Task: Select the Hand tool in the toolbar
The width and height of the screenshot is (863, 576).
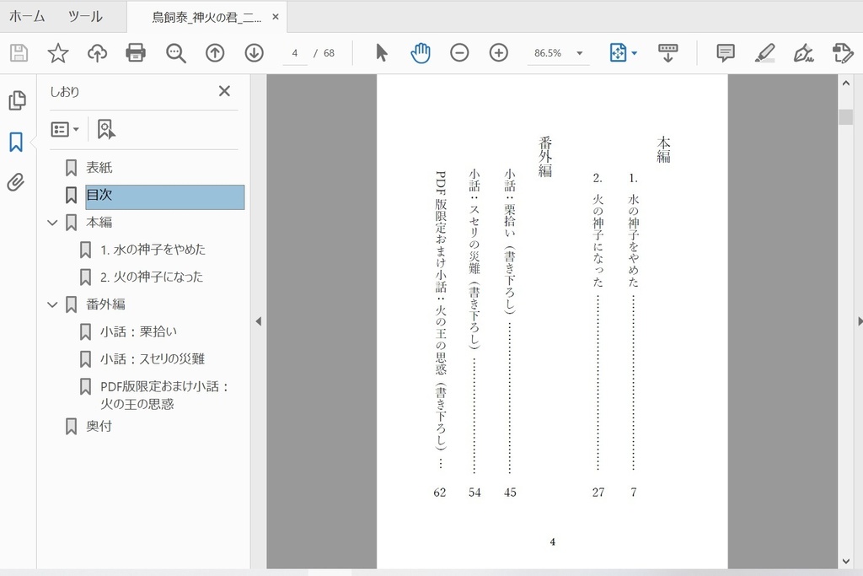Action: [x=419, y=52]
